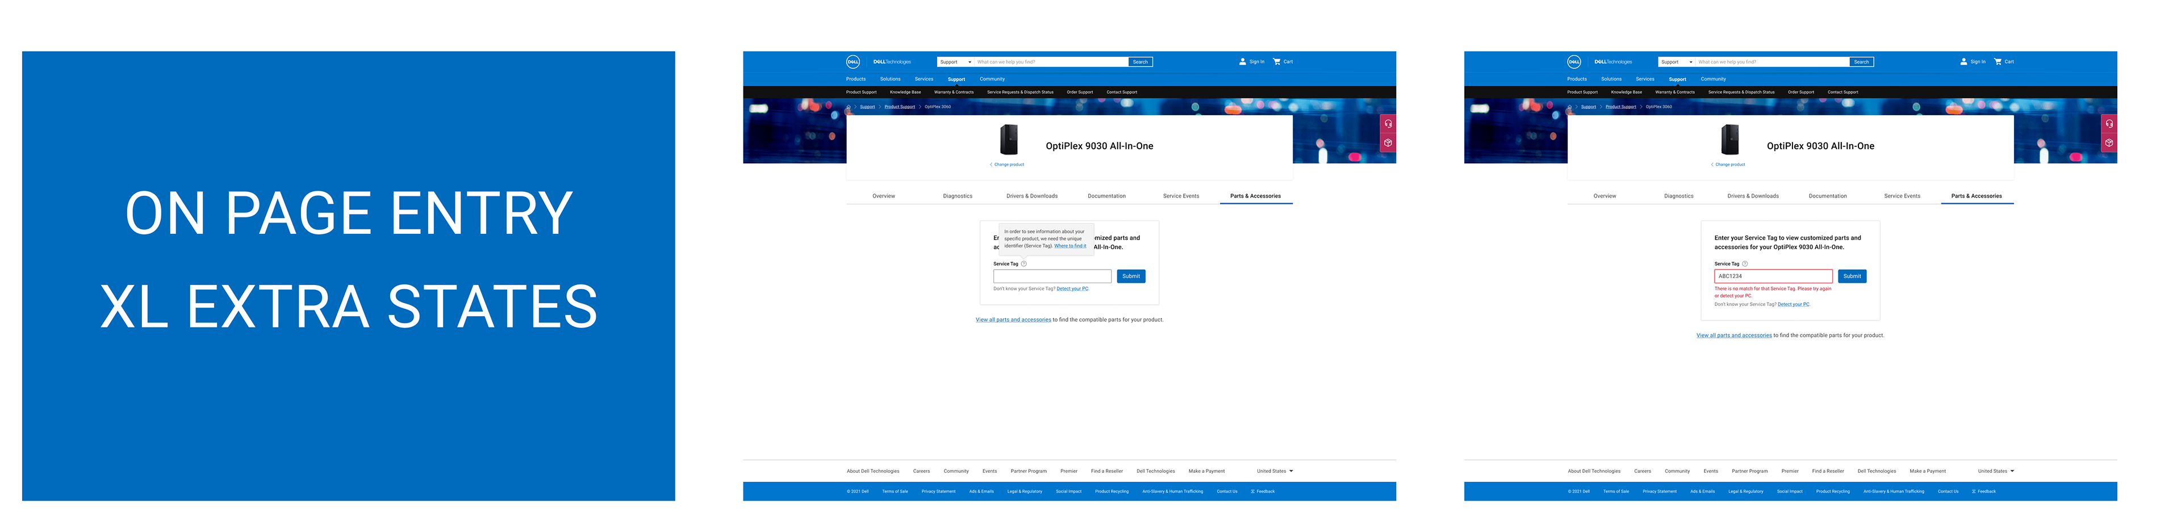Click Product Recycling footer link, tooltip-state page
This screenshot has height=525, width=2181.
click(1112, 491)
